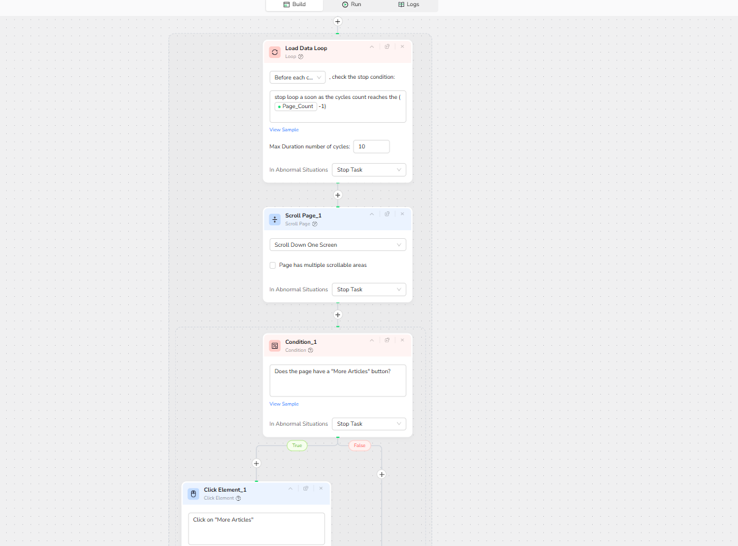The width and height of the screenshot is (738, 546).
Task: Click View Sample link in Load Data Loop
Action: pyautogui.click(x=284, y=130)
